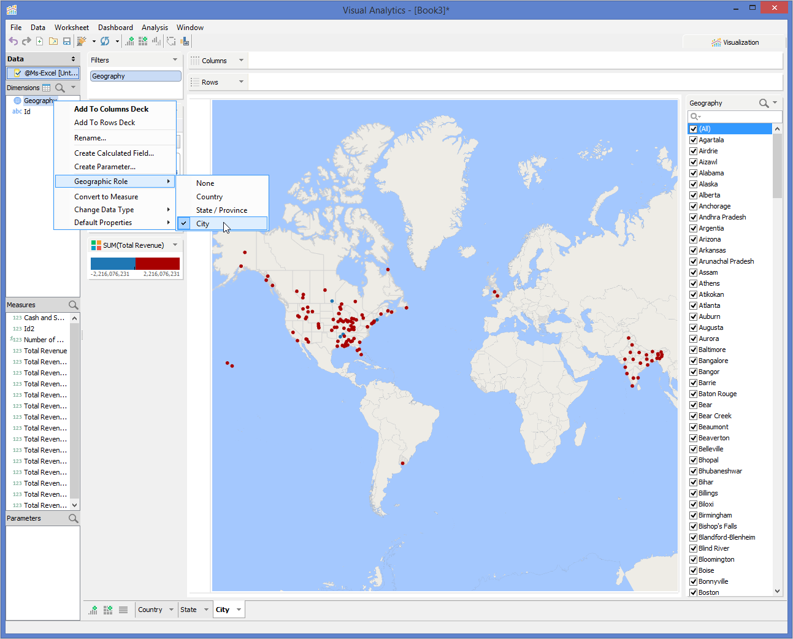This screenshot has width=793, height=639.
Task: Click the last icon in the top toolbar
Action: (x=185, y=41)
